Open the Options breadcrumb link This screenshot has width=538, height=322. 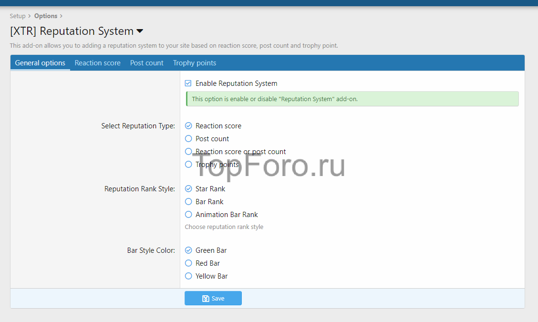coord(46,16)
